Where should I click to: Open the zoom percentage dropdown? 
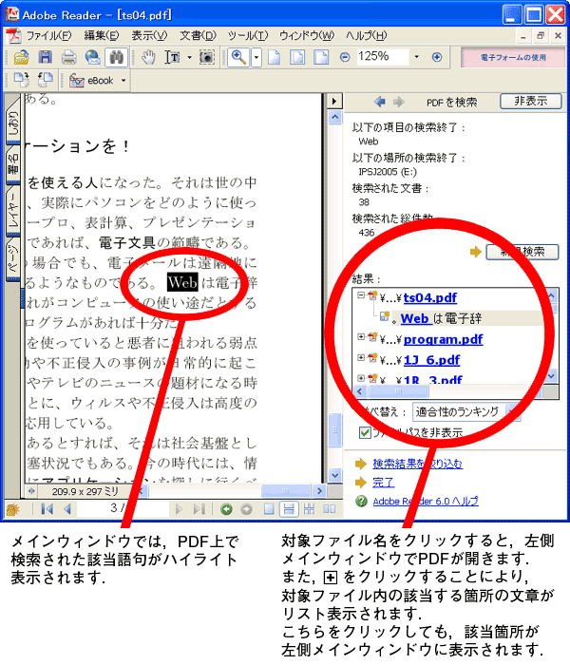pos(416,56)
